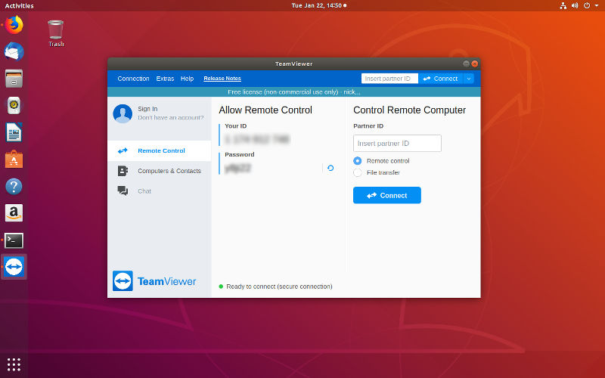Open the Extras menu
This screenshot has height=378, width=605.
pos(165,79)
